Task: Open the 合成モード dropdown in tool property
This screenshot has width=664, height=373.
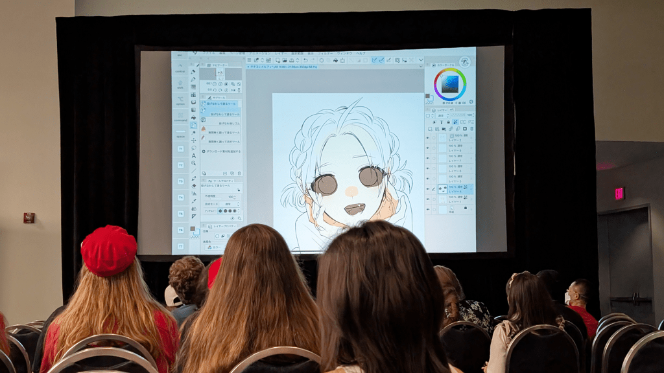Action: click(230, 203)
